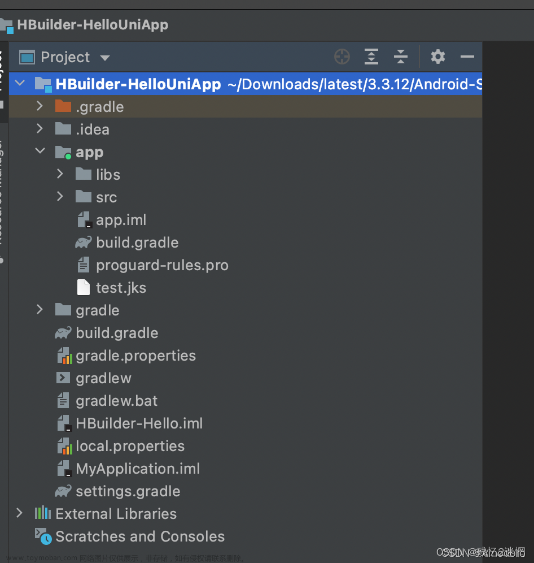Click the gradlew shell script icon
Viewport: 534px width, 563px height.
(x=63, y=378)
